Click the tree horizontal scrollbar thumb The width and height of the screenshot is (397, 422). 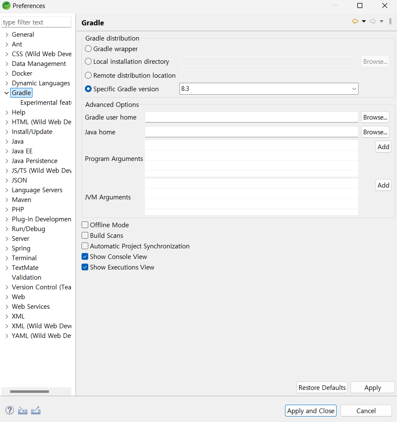coord(30,391)
